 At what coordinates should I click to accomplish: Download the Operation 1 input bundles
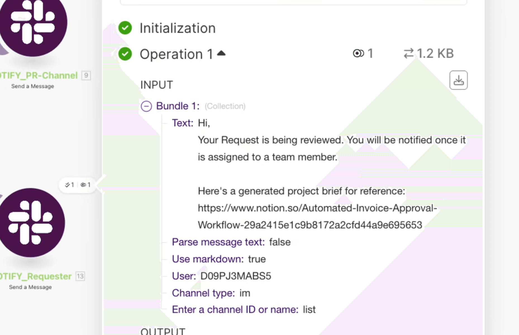pos(458,80)
